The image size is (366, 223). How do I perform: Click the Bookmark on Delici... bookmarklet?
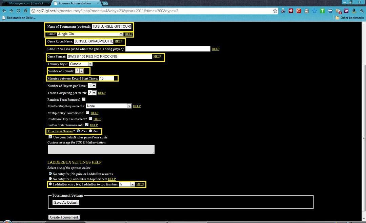coord(19,18)
